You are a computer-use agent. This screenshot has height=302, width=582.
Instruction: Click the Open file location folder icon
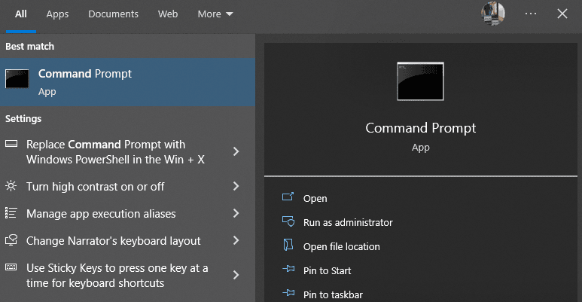287,246
